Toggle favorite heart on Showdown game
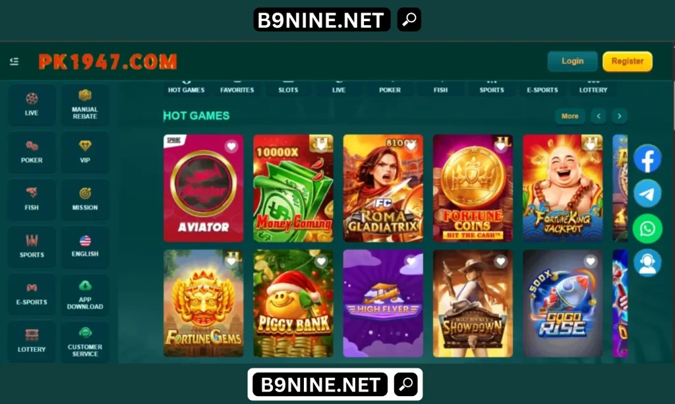This screenshot has height=404, width=675. coord(501,261)
